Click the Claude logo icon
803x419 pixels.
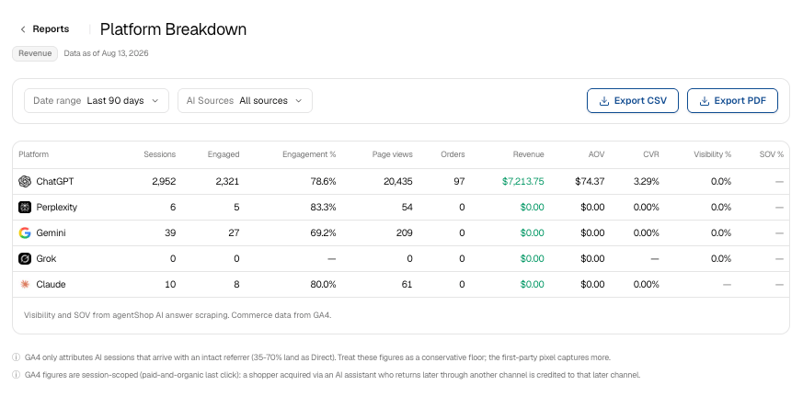(25, 284)
